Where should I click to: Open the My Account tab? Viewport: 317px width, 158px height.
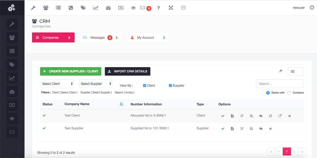coord(148,38)
